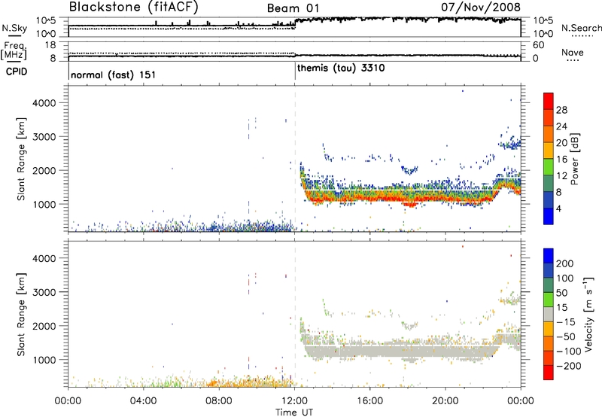The height and width of the screenshot is (417, 602).
Task: Click the light green segment of the Power colorbar
Action: [549, 167]
